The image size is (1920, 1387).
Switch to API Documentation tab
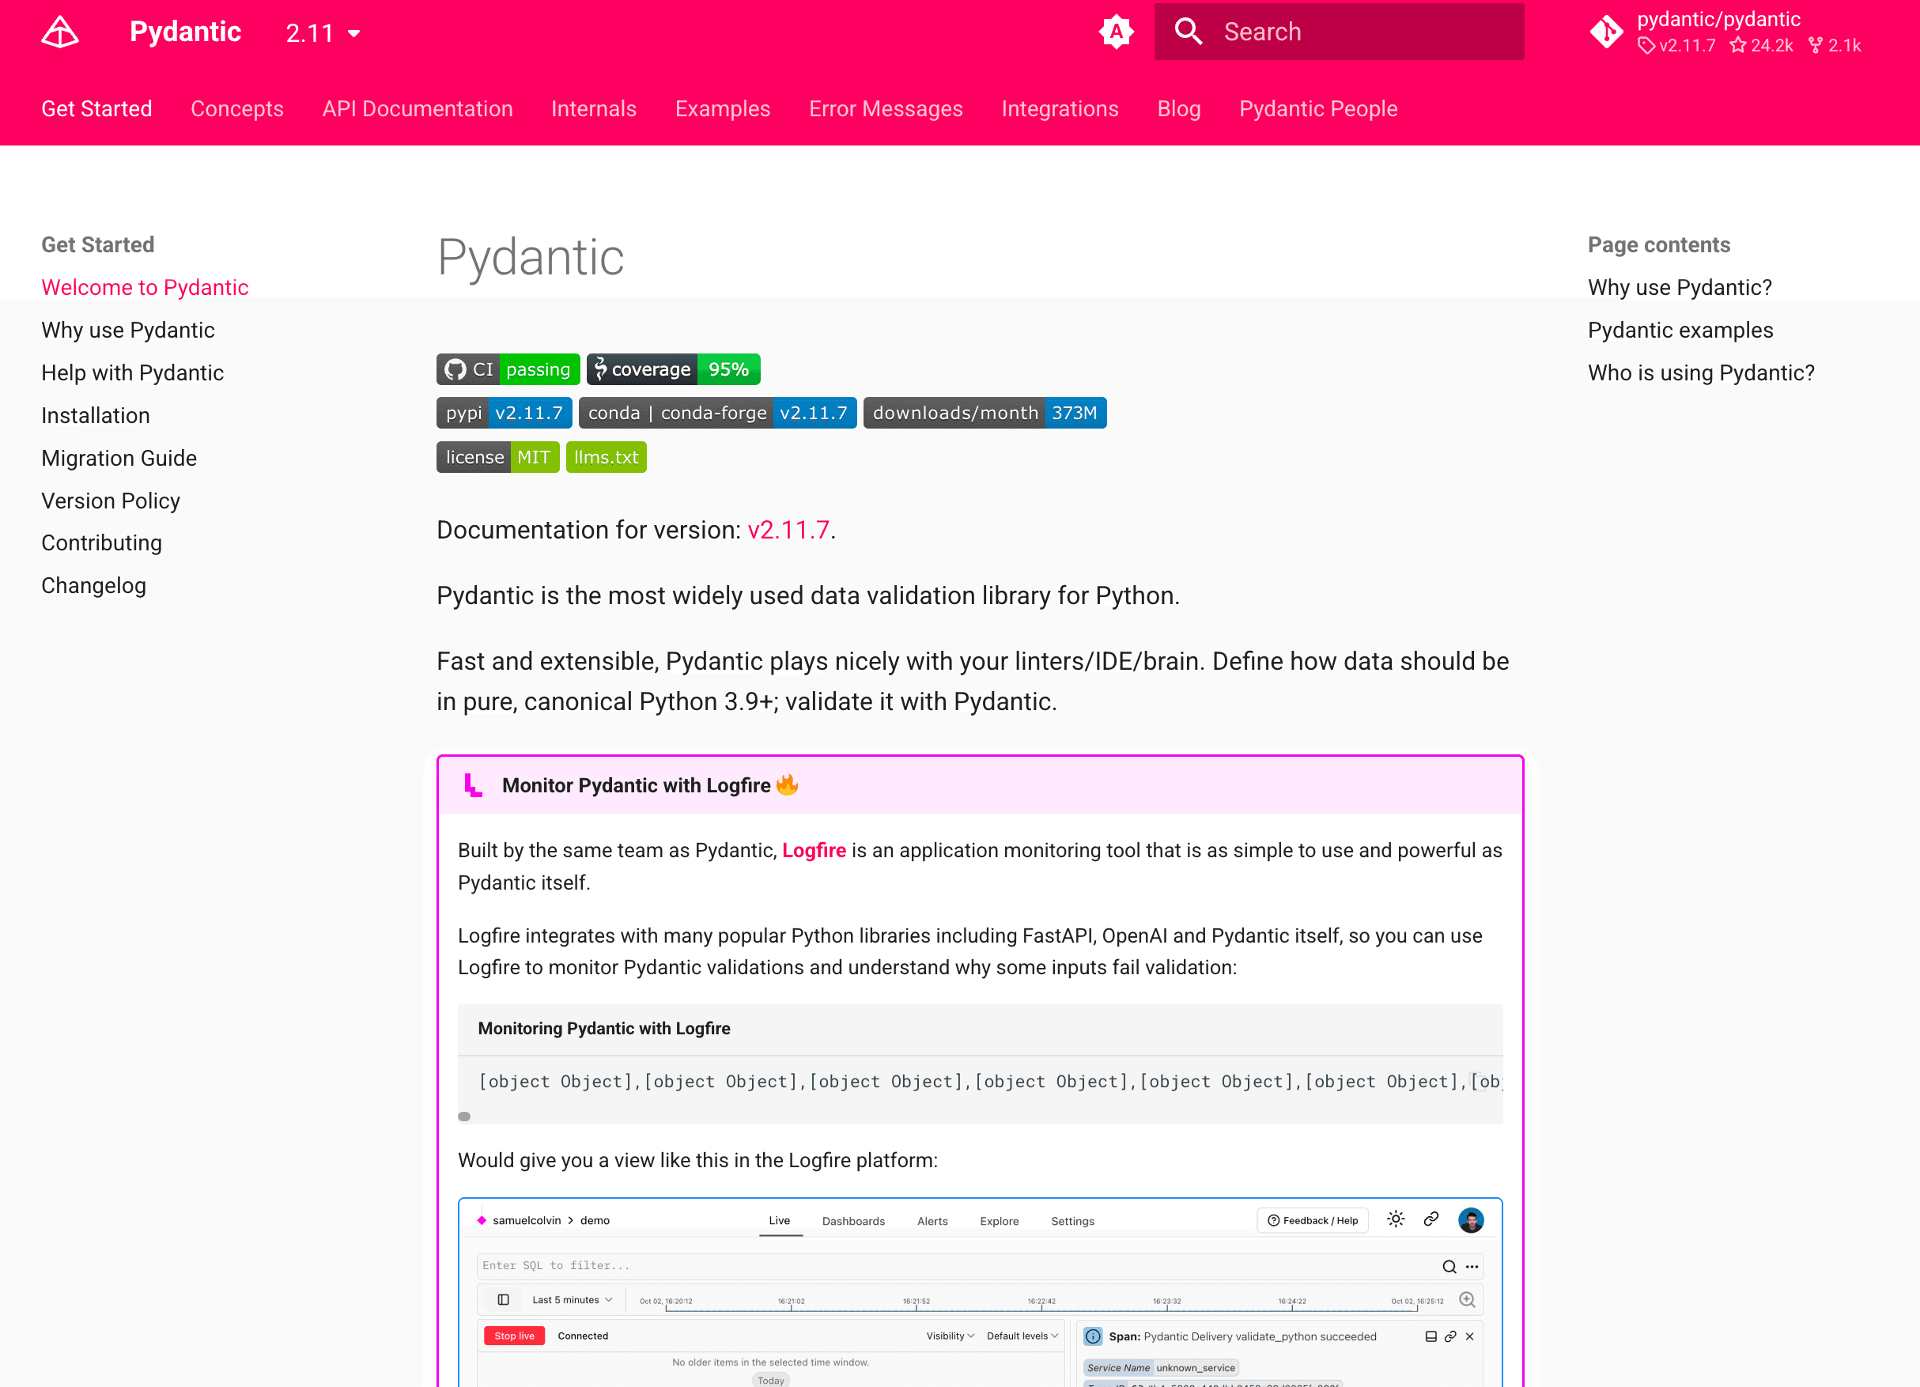coord(418,108)
